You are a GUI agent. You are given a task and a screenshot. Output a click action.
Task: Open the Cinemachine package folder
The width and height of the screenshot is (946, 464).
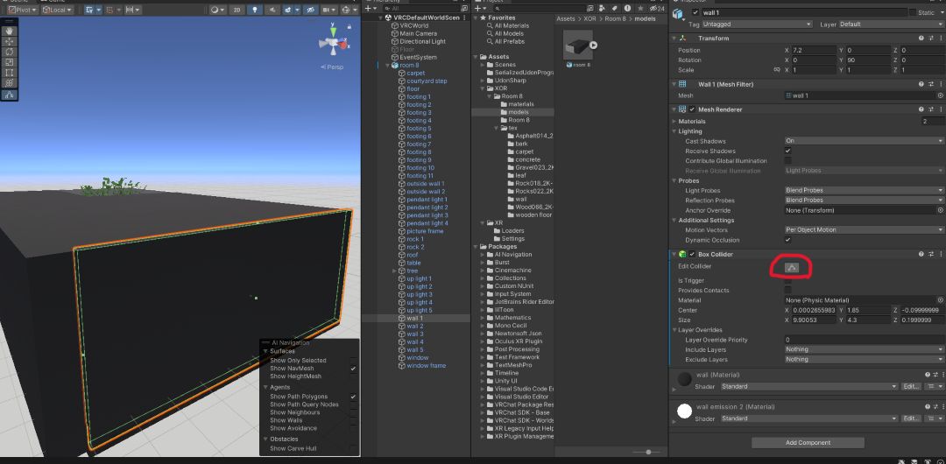(x=512, y=271)
